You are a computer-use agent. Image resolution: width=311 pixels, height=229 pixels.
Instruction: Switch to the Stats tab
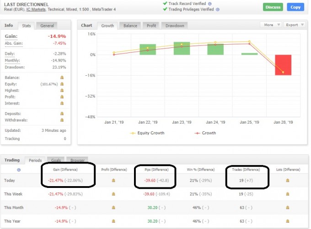point(27,26)
